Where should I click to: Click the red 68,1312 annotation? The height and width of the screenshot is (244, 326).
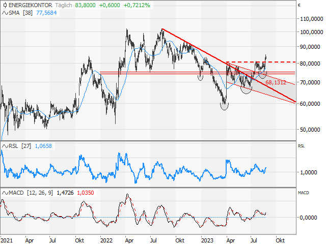(x=276, y=82)
